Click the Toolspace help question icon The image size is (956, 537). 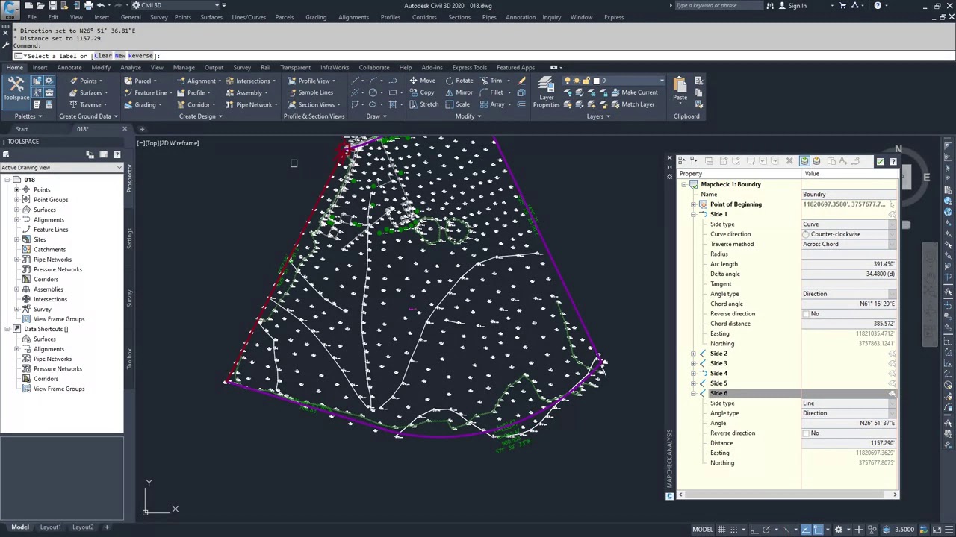pos(117,154)
